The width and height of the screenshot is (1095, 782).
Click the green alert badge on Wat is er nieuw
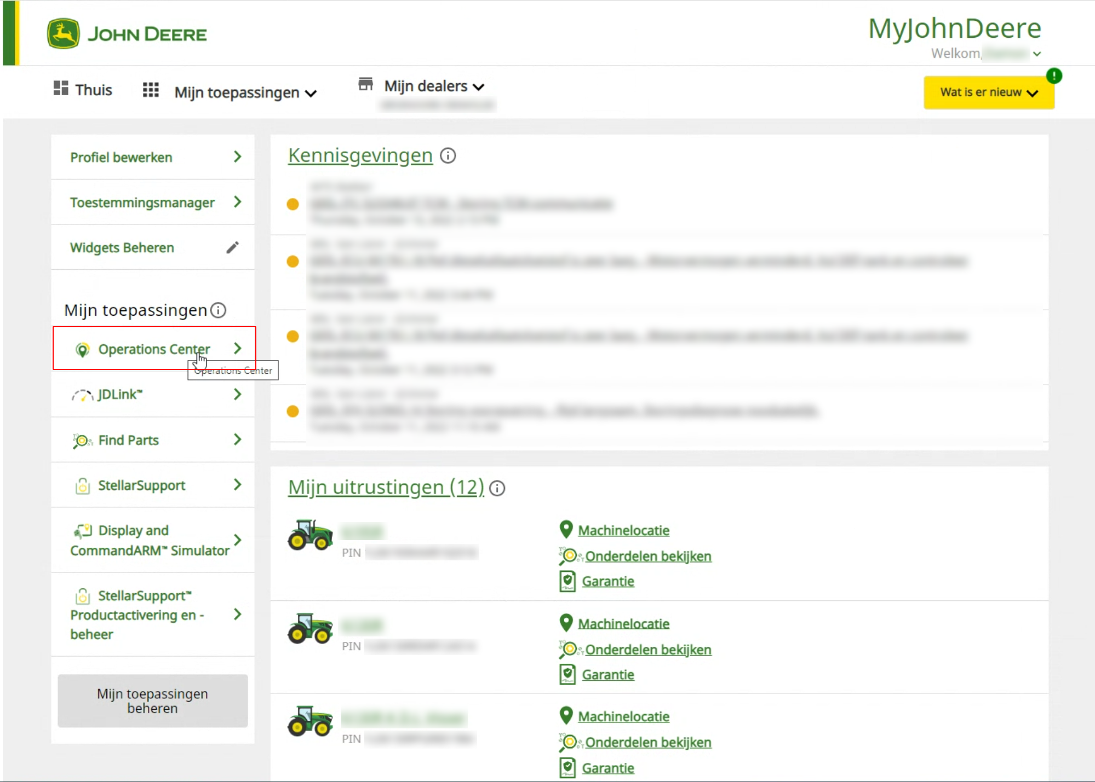tap(1053, 76)
